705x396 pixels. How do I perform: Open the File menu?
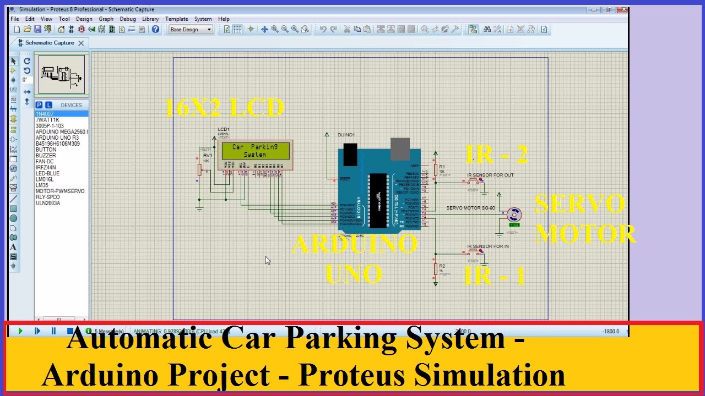[x=15, y=19]
